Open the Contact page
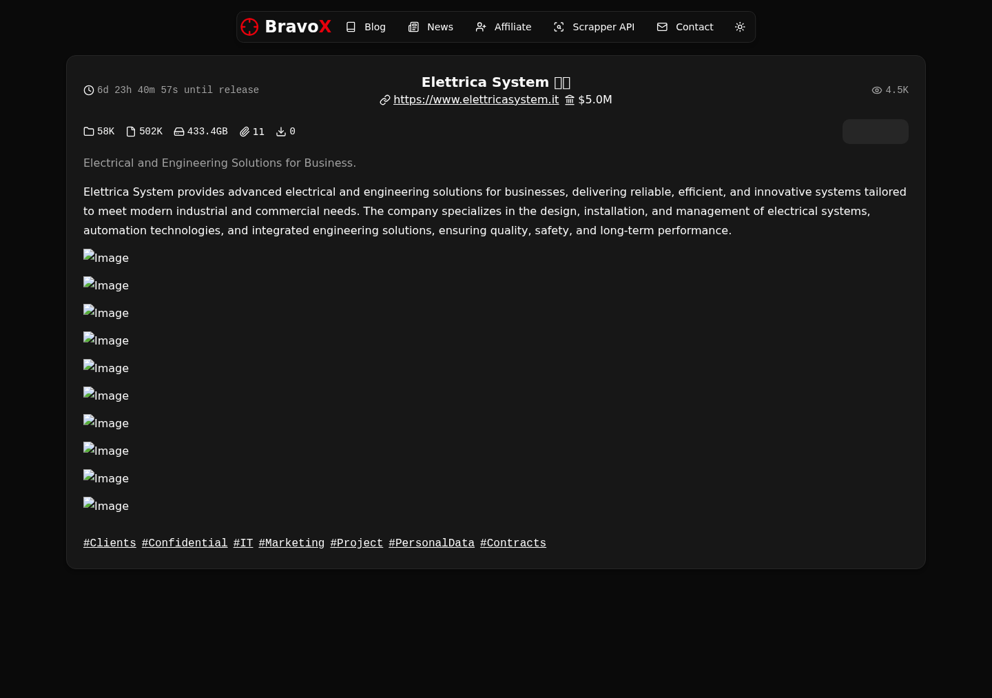This screenshot has height=698, width=992. pyautogui.click(x=685, y=27)
